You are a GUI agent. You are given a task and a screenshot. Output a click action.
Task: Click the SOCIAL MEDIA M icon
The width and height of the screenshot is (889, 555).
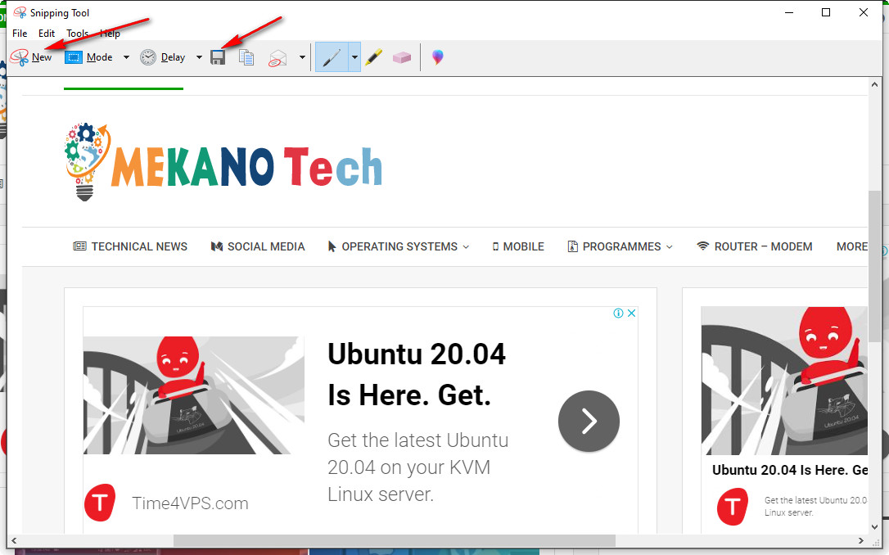coord(217,246)
